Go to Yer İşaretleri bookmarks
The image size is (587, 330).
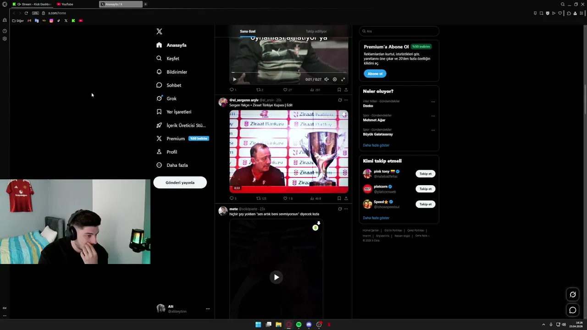pyautogui.click(x=174, y=112)
